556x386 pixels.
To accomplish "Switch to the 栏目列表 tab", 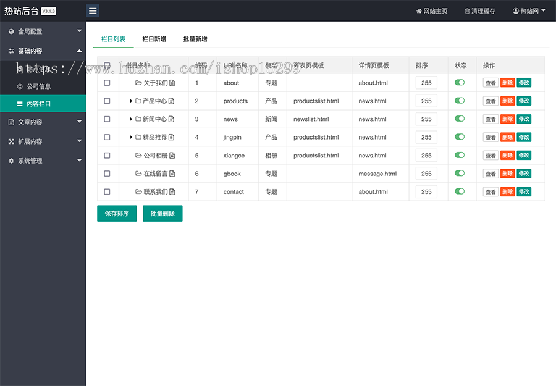I will point(113,39).
